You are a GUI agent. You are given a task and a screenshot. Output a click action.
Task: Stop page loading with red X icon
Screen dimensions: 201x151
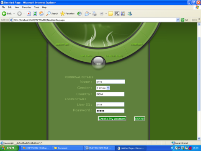coord(28,13)
